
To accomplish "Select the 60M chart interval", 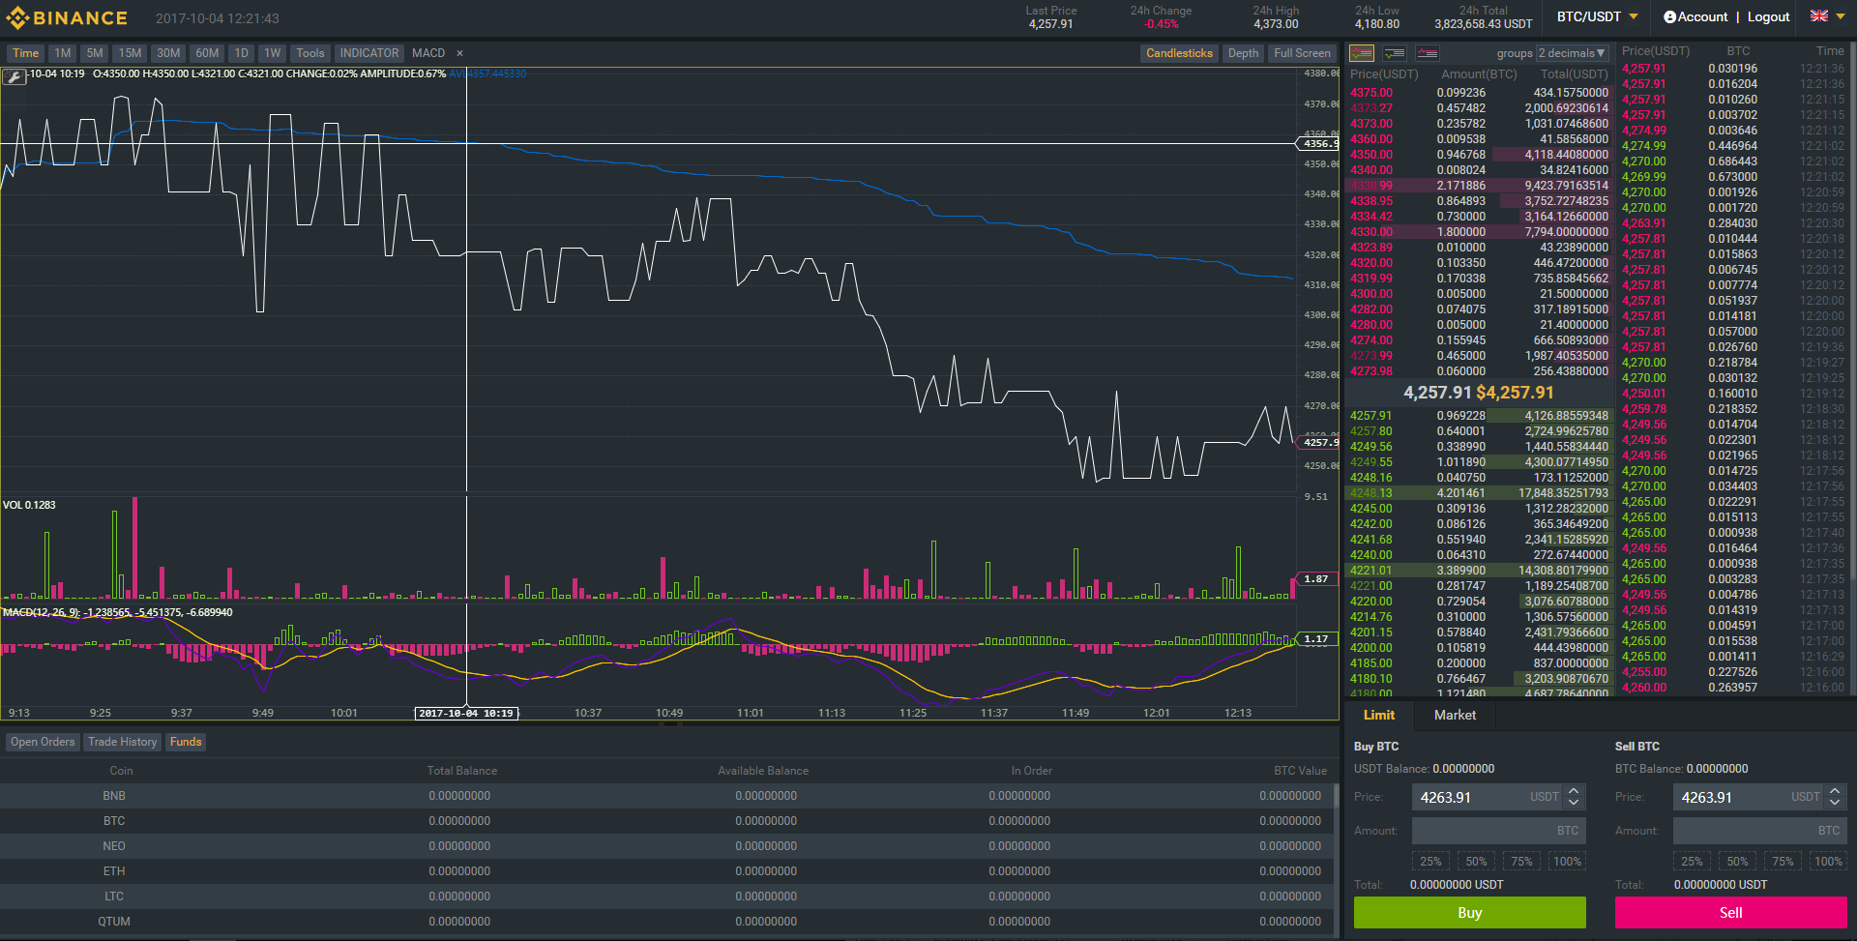I will click(207, 53).
